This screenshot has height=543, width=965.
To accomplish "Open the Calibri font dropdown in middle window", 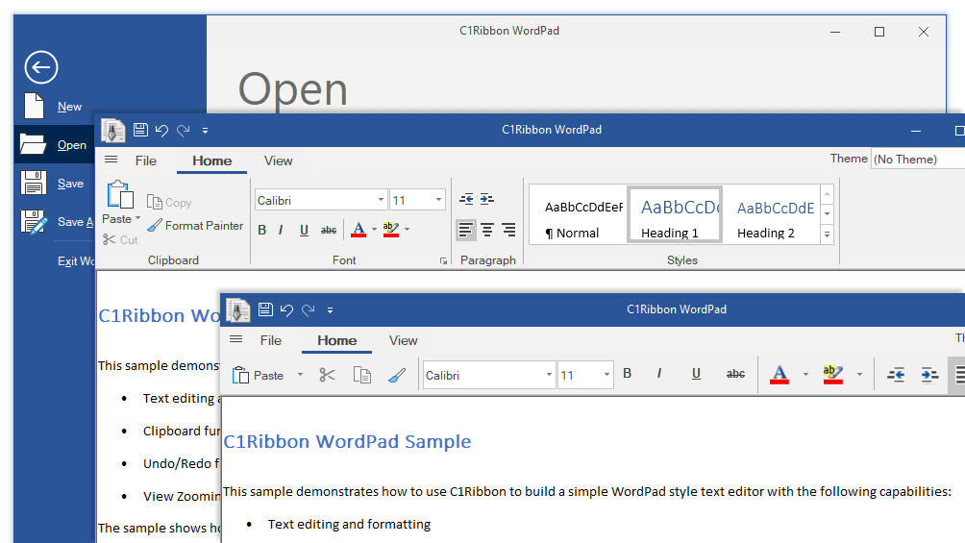I will pyautogui.click(x=381, y=200).
